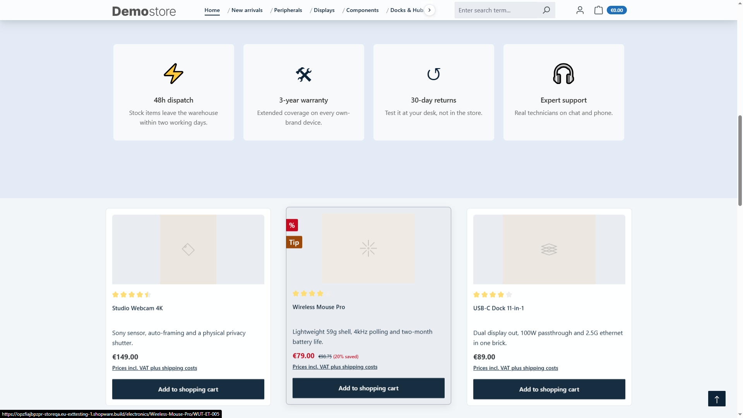Click the lightning bolt 48h dispatch icon
Screen dimensions: 743x418
tap(173, 74)
